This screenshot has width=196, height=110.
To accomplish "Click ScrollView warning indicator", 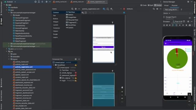I will coord(76,65).
